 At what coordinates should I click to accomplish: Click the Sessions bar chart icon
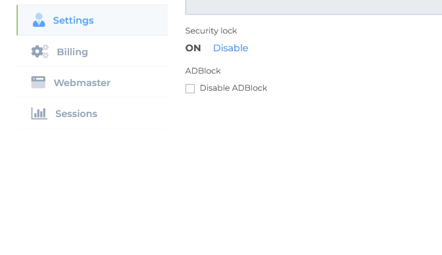coord(39,113)
